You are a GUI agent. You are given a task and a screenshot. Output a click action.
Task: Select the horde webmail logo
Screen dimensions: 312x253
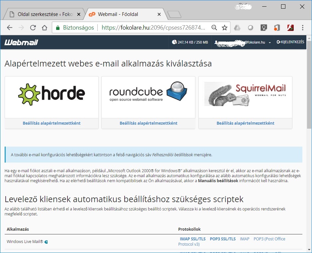point(52,94)
